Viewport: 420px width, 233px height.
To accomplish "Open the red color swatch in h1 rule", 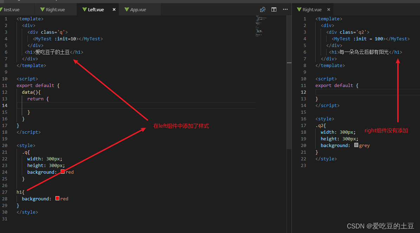I will (x=57, y=198).
